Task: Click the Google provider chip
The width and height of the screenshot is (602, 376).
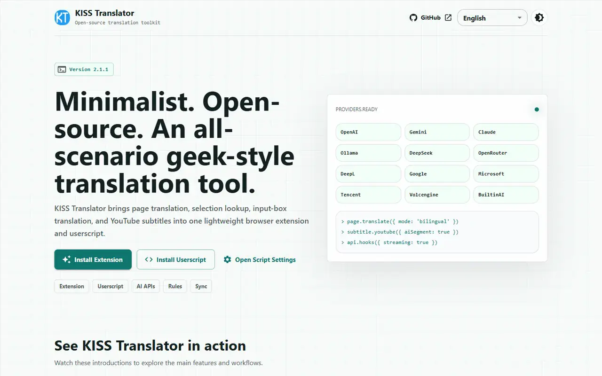Action: pos(437,174)
